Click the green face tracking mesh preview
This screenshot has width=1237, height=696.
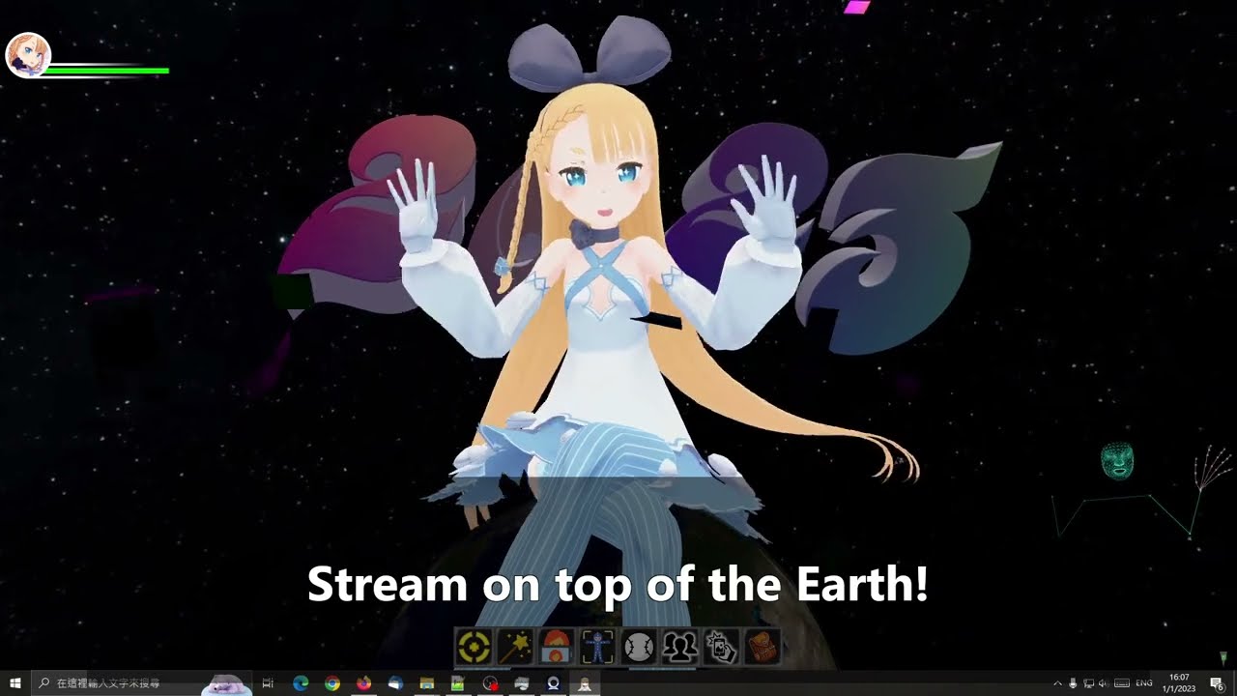point(1117,460)
